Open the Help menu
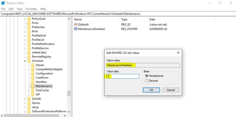The width and height of the screenshot is (236, 117). pyautogui.click(x=43, y=9)
